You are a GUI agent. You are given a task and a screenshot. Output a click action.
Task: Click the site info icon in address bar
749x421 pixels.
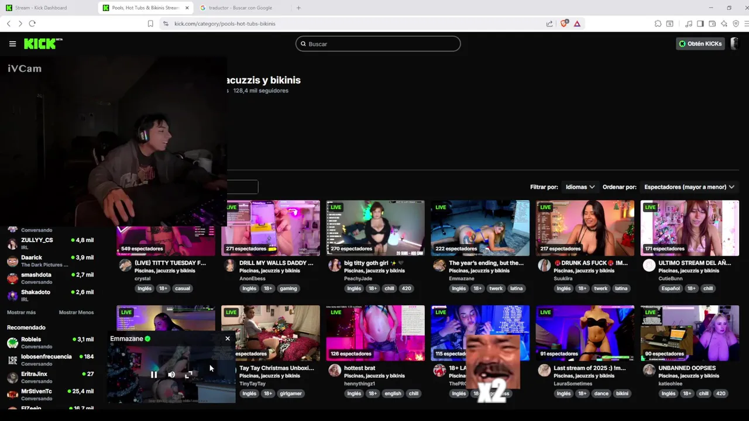pyautogui.click(x=166, y=23)
